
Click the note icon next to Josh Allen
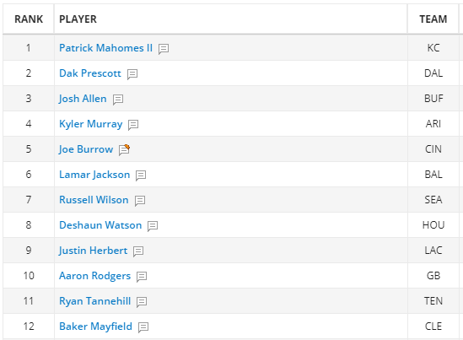pos(118,100)
